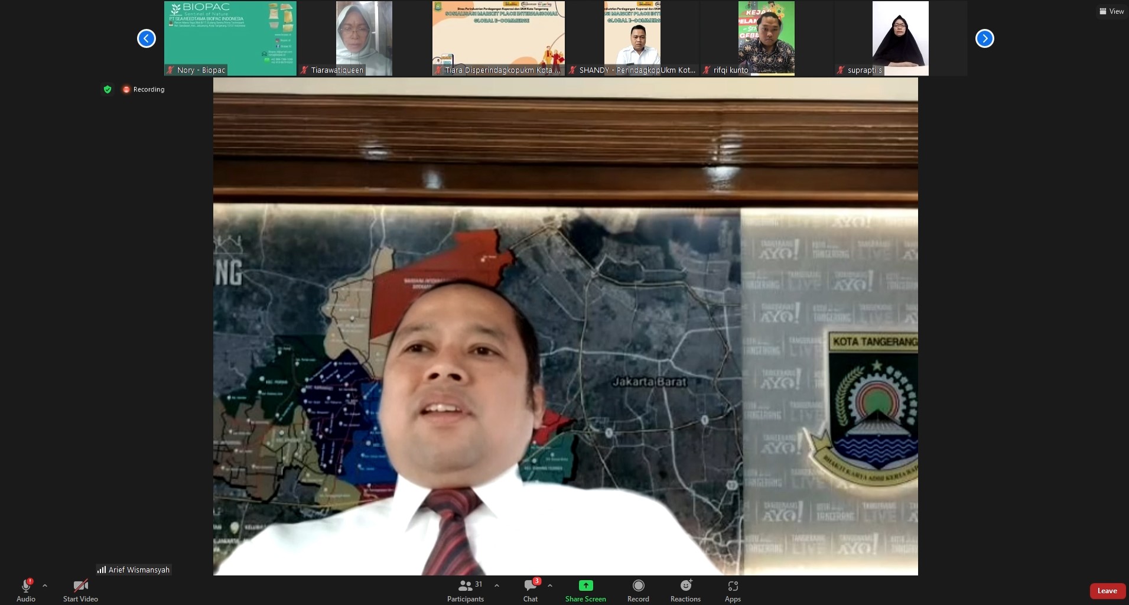Expand audio options caret next to Audio

point(45,586)
